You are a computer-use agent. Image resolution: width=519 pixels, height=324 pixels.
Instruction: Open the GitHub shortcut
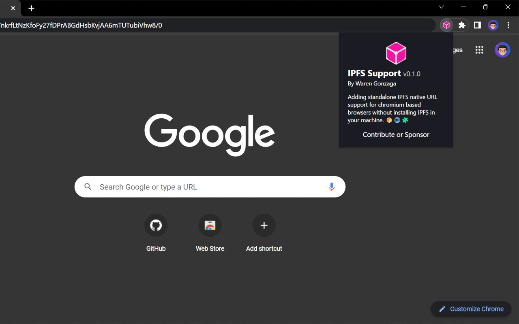(x=156, y=225)
